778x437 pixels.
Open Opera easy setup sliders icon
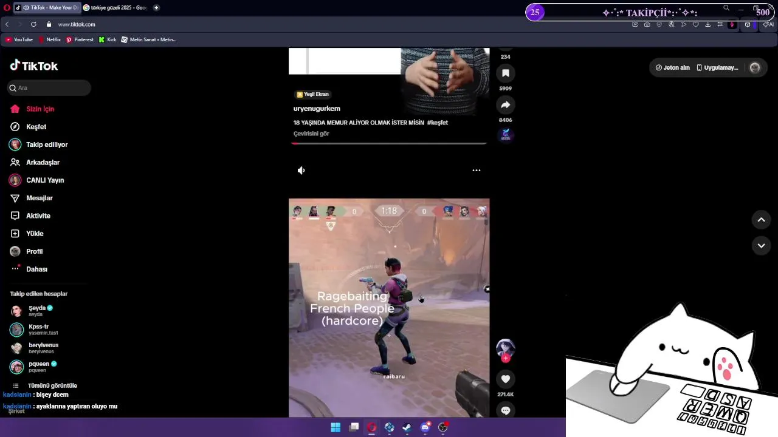click(x=720, y=24)
